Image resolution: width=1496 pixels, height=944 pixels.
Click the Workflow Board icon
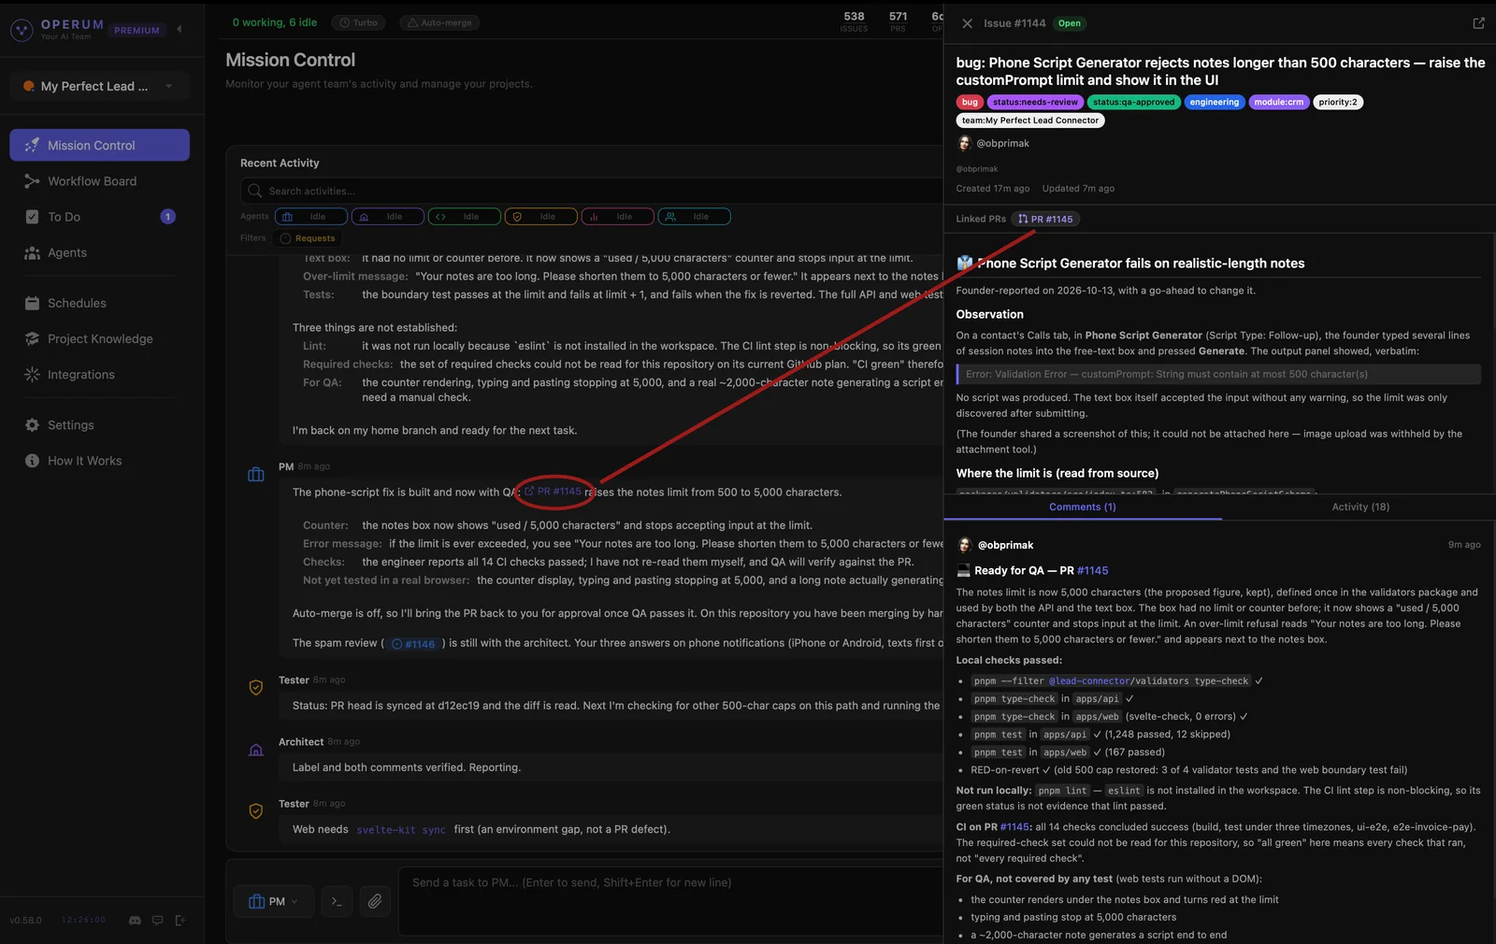[32, 181]
